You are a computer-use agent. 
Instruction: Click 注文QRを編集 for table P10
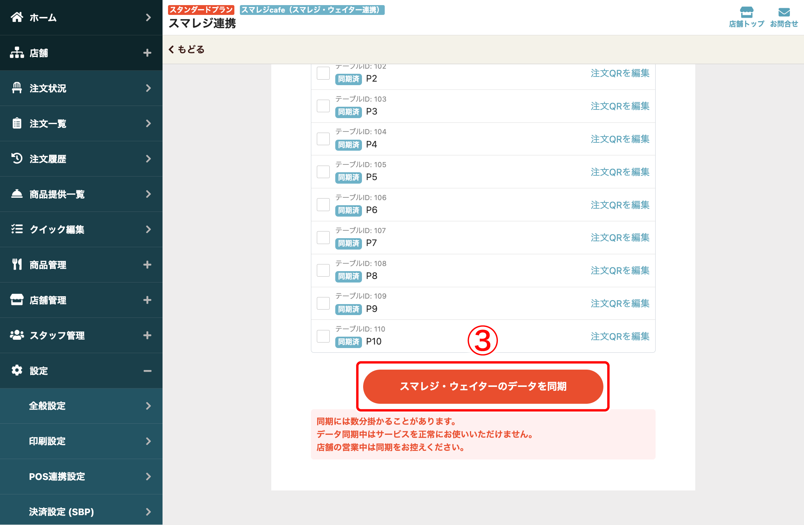coord(620,336)
